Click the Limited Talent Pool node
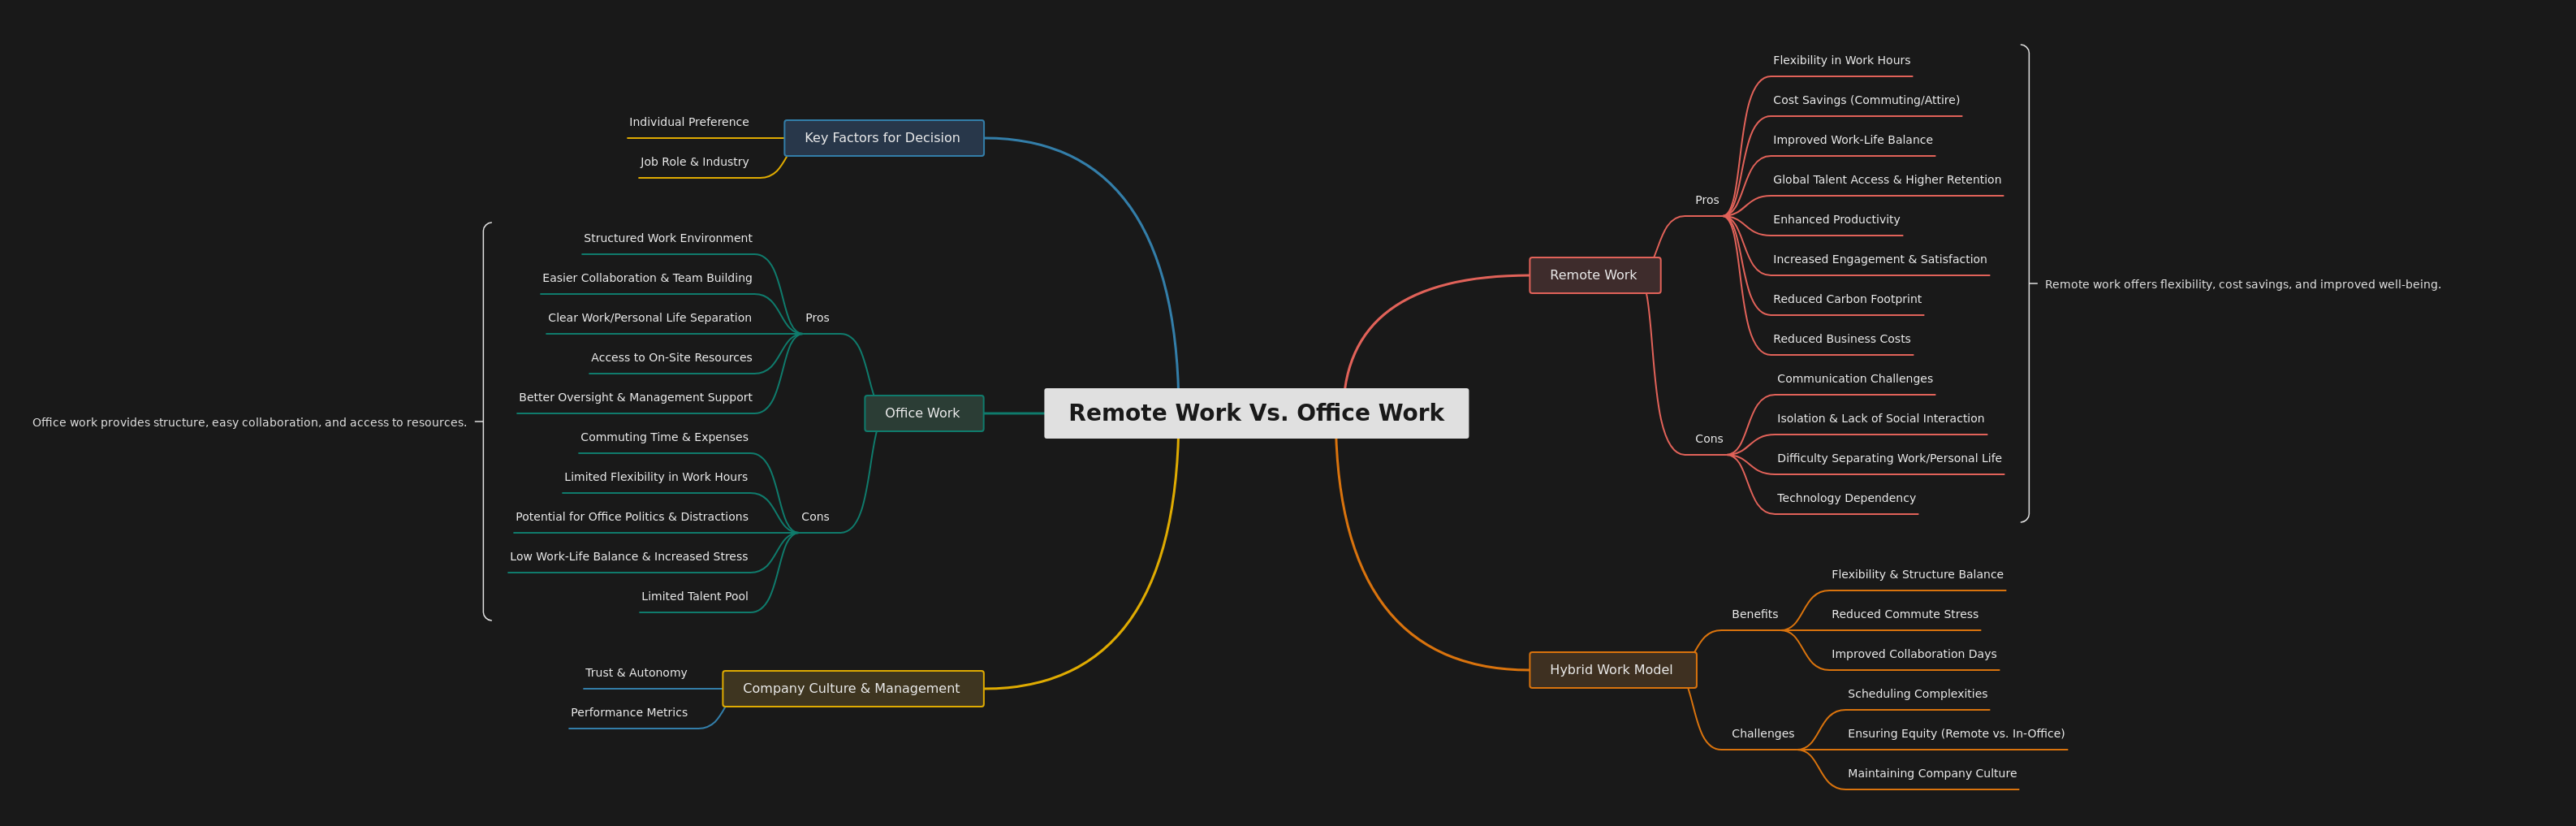 [x=695, y=595]
